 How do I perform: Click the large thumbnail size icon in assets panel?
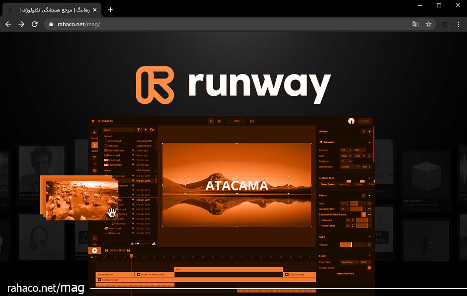tap(154, 244)
